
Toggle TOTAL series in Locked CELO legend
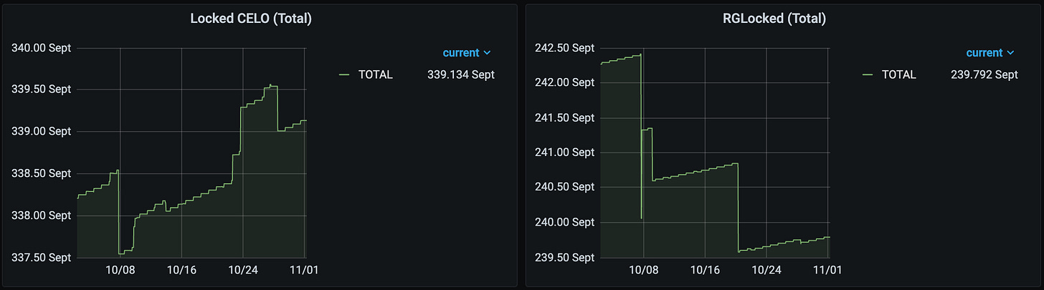click(x=376, y=74)
